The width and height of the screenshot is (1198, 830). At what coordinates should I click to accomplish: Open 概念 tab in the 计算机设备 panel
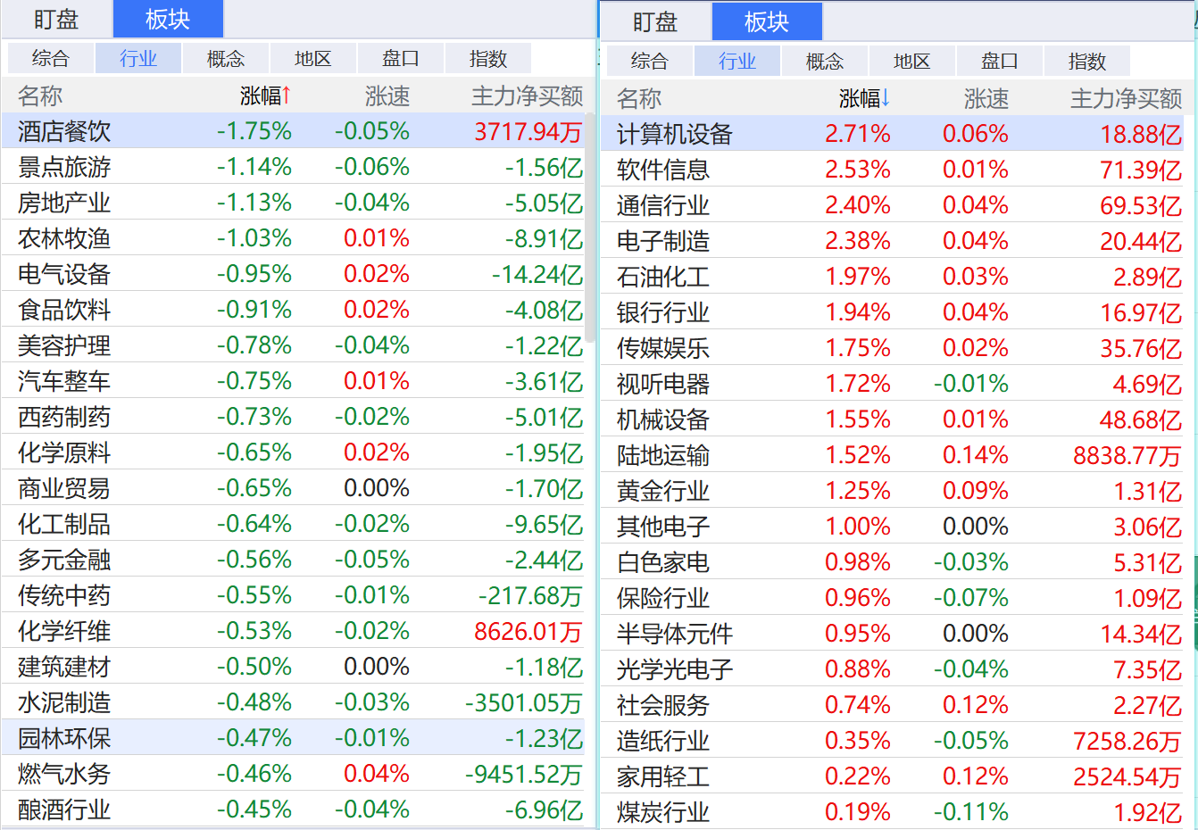click(824, 62)
